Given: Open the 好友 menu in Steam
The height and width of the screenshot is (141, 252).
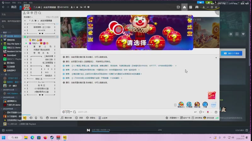Looking at the screenshot, I should 20,3.
